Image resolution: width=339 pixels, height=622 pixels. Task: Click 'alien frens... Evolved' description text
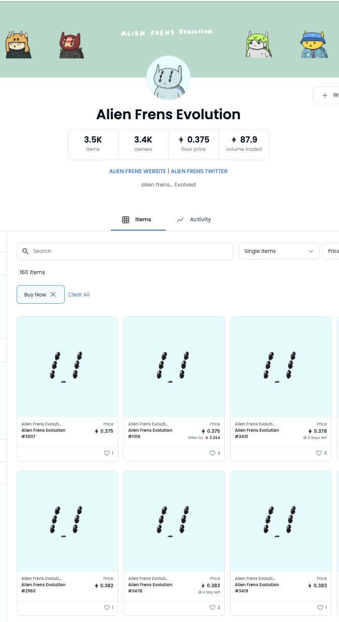(168, 185)
